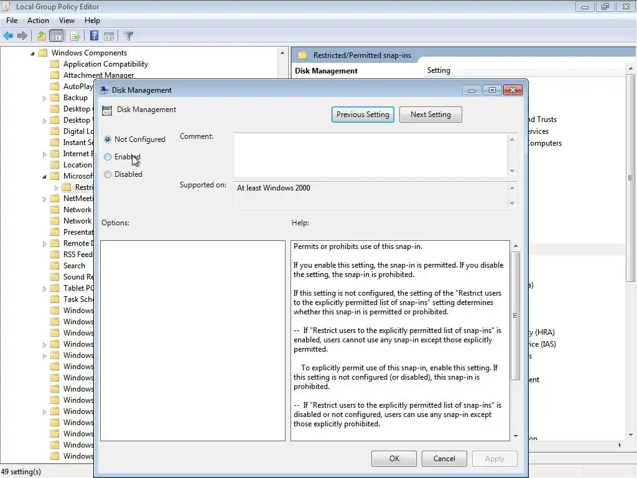Viewport: 637px width, 478px height.
Task: Click the settings list vertical scrollbar thumb
Action: pos(631,178)
